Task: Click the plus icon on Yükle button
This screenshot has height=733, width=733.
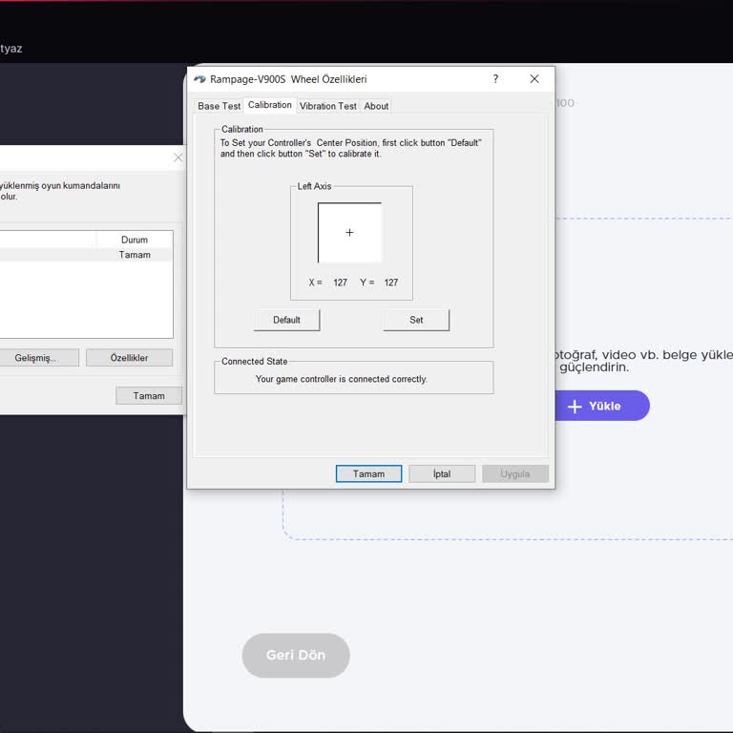Action: [x=575, y=406]
